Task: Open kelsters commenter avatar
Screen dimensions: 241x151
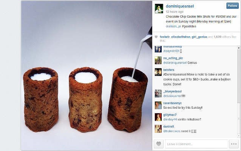Action: coord(158,72)
